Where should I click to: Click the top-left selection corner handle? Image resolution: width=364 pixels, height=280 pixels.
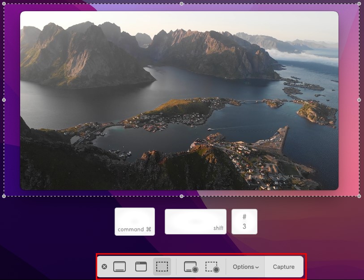click(4, 4)
